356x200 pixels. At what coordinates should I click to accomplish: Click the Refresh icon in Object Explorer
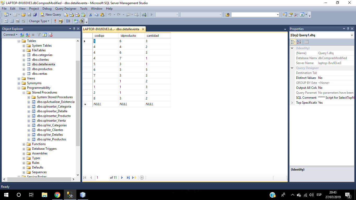(45, 35)
